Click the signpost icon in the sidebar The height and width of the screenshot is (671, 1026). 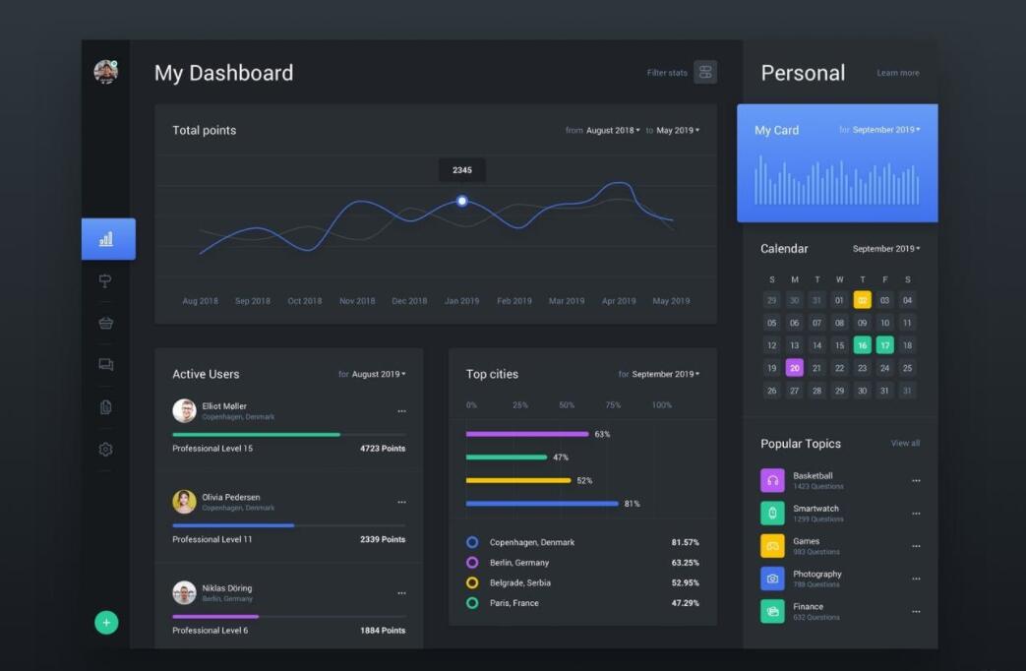pos(105,281)
